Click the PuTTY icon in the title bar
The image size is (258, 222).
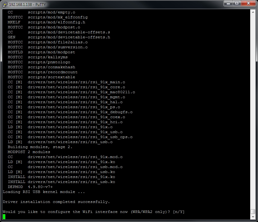5,4
